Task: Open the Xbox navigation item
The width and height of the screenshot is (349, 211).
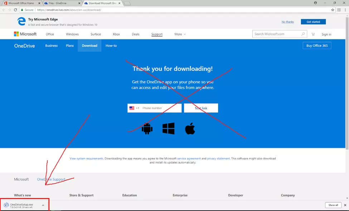Action: [116, 34]
